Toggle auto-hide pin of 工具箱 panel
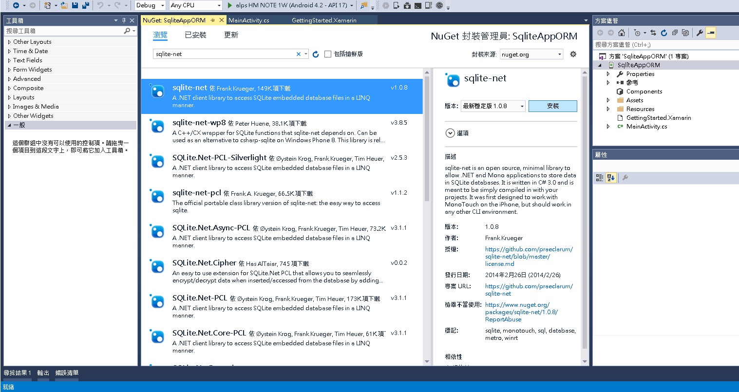Viewport: 739px width, 392px height. point(124,20)
